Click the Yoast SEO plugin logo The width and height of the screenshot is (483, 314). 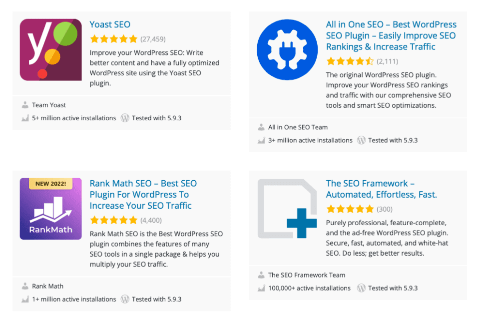tap(50, 49)
